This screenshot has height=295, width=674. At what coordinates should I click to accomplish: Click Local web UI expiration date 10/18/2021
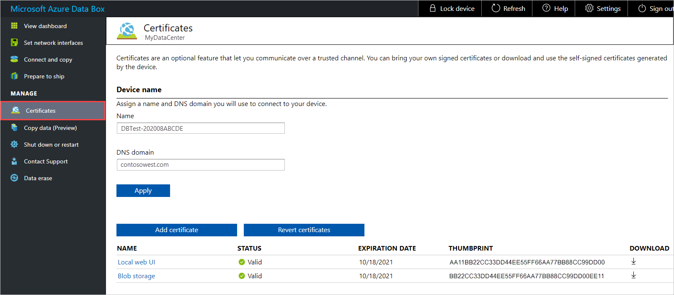[x=376, y=262]
